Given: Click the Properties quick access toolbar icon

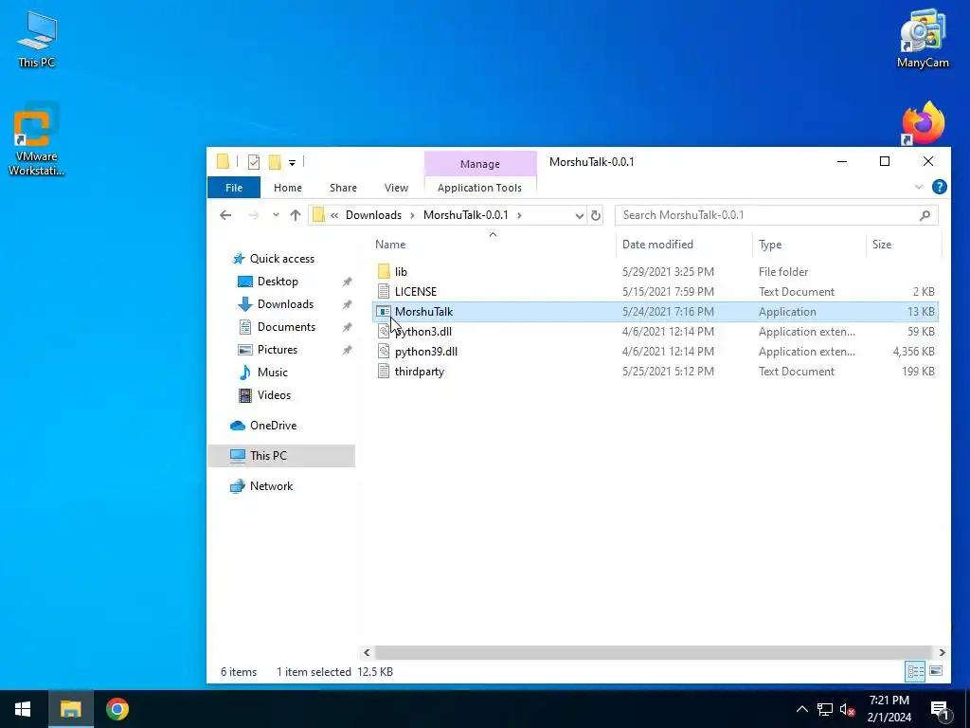Looking at the screenshot, I should [x=254, y=162].
